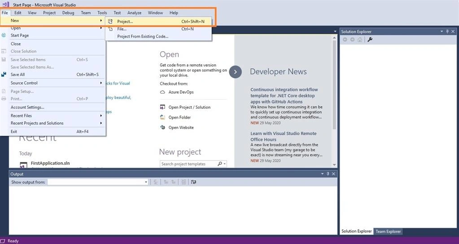Click the Home icon in Solution Explorer toolbar
This screenshot has width=459, height=244.
[360, 40]
